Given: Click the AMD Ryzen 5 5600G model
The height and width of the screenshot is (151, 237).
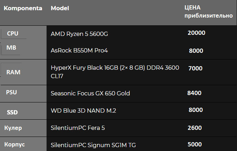Looking at the screenshot, I should pos(79,34).
